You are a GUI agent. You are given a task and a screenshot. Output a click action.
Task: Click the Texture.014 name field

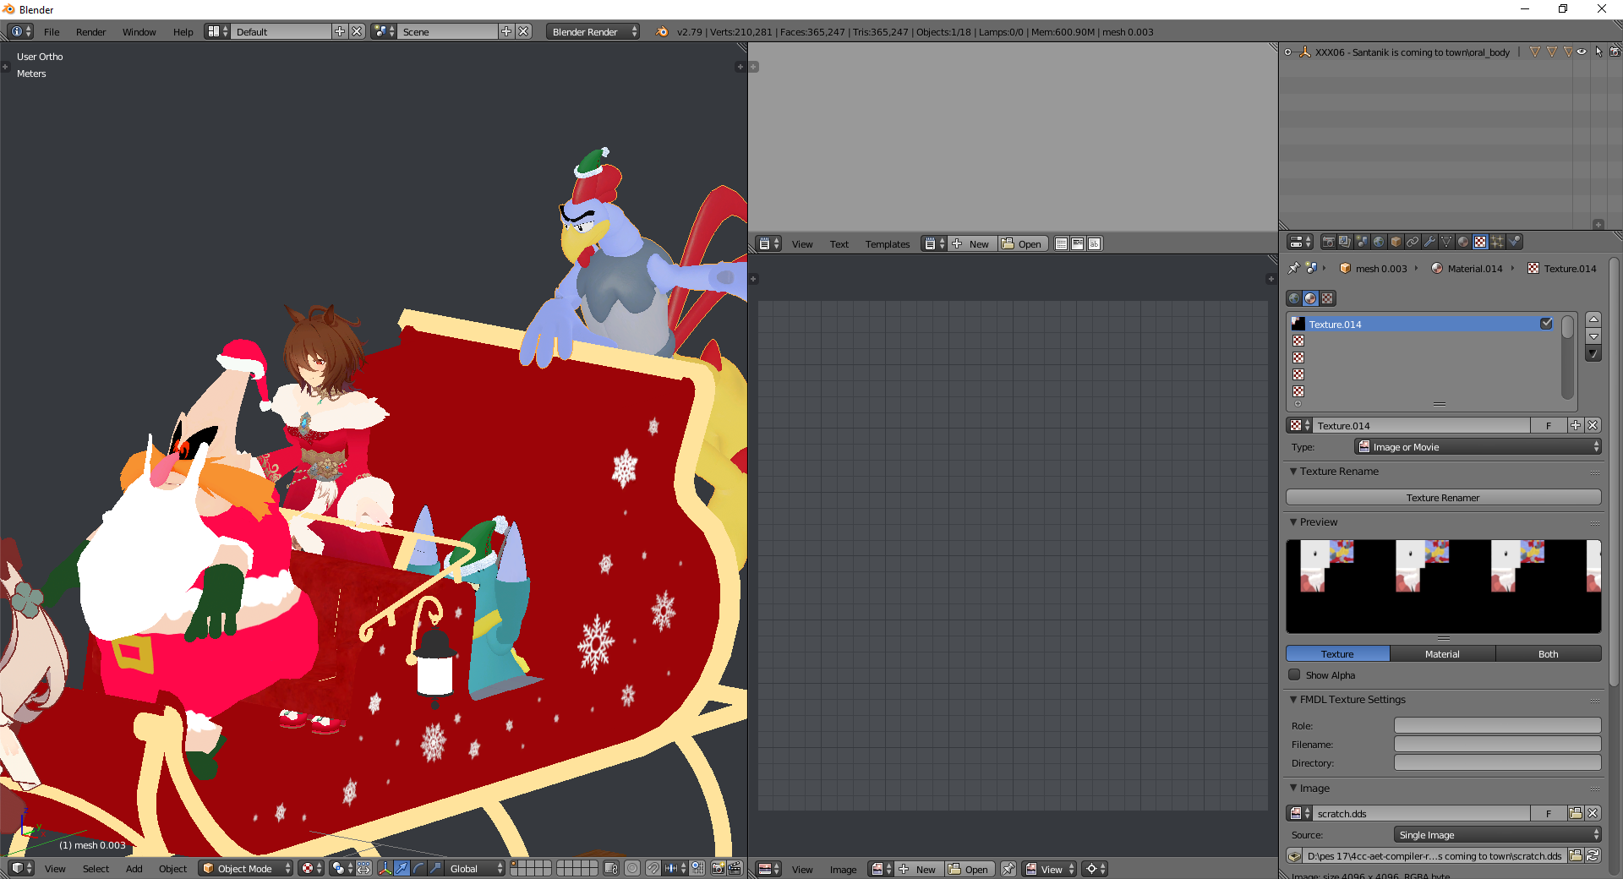click(1421, 425)
